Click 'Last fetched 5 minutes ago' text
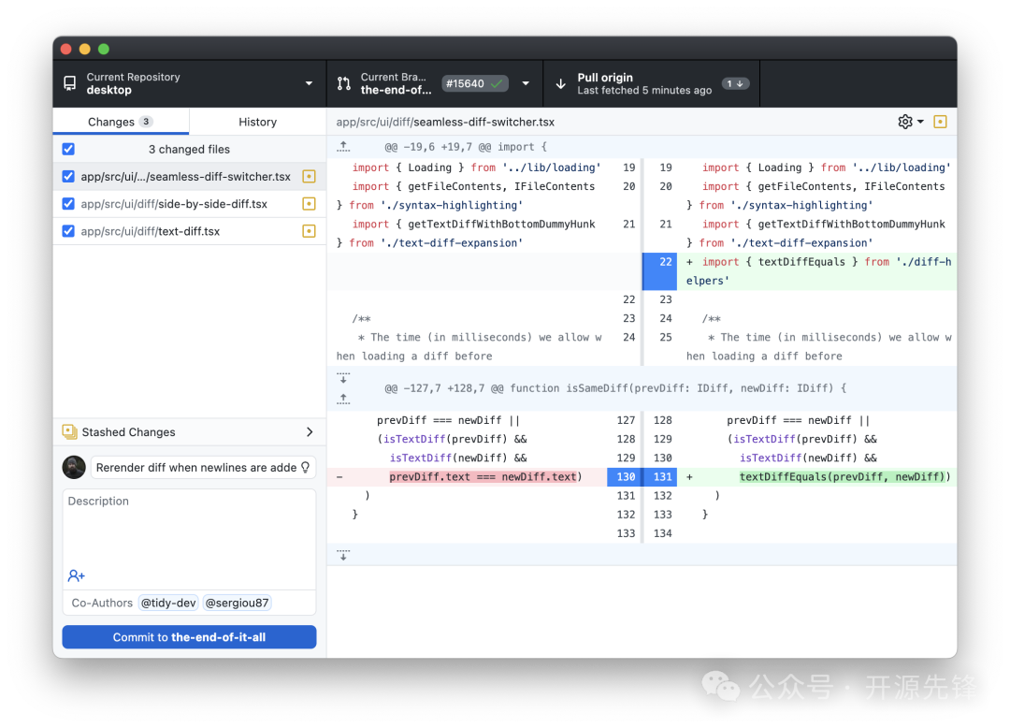This screenshot has width=1010, height=728. pyautogui.click(x=644, y=90)
